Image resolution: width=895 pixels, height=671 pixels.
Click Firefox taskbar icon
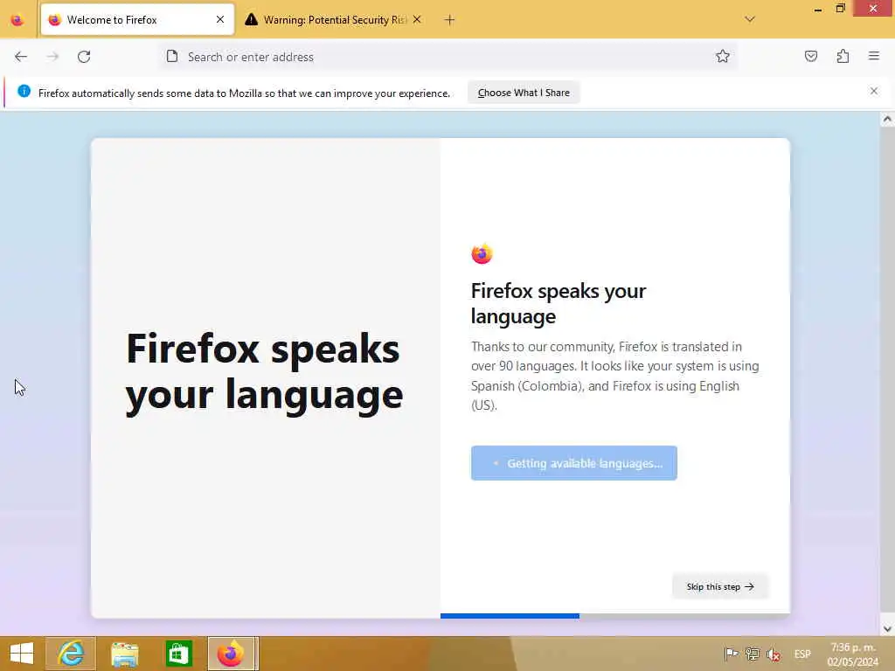(232, 654)
